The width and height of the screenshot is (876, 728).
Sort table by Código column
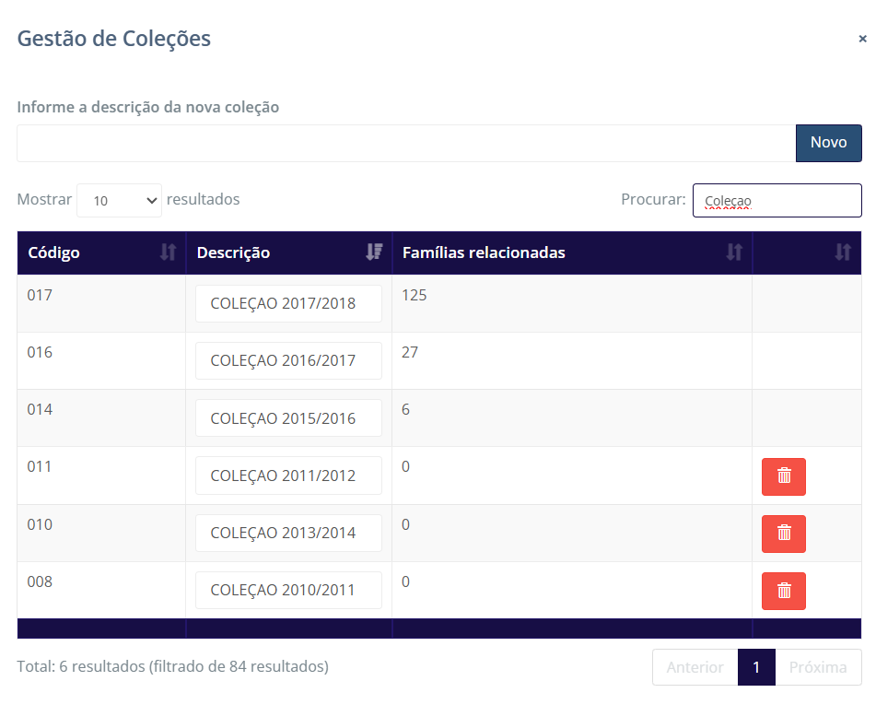point(101,252)
